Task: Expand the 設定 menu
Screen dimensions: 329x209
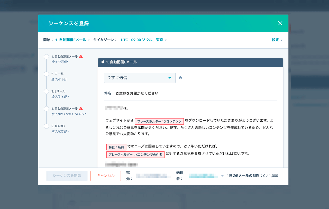Action: point(277,40)
